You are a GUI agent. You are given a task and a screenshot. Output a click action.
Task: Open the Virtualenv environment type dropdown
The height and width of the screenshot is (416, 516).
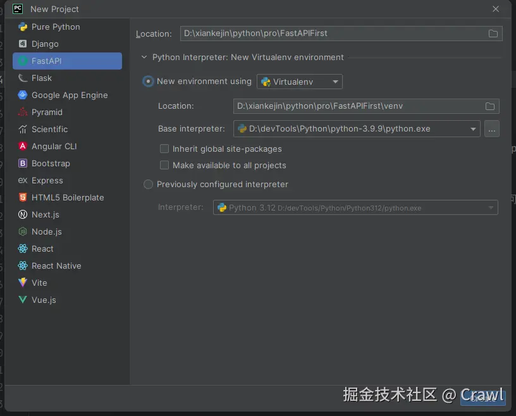[300, 82]
